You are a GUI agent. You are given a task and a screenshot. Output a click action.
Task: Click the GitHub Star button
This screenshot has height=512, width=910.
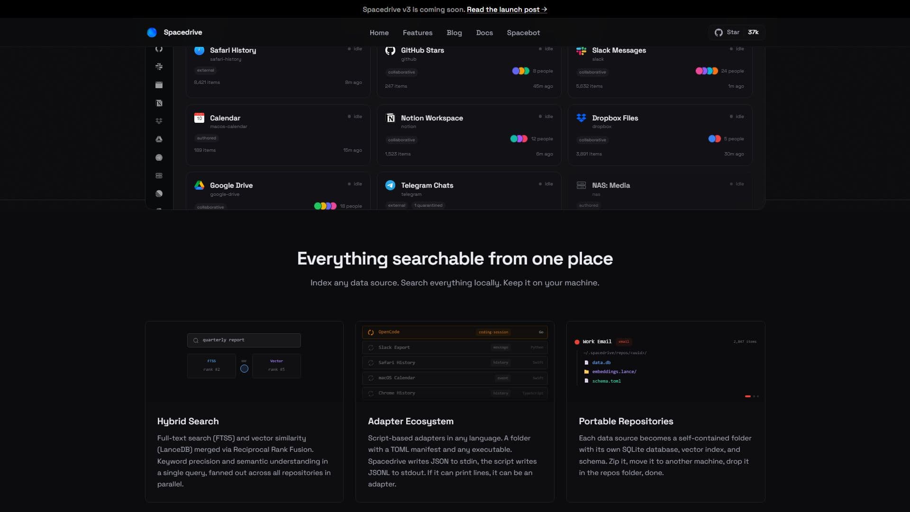(737, 32)
